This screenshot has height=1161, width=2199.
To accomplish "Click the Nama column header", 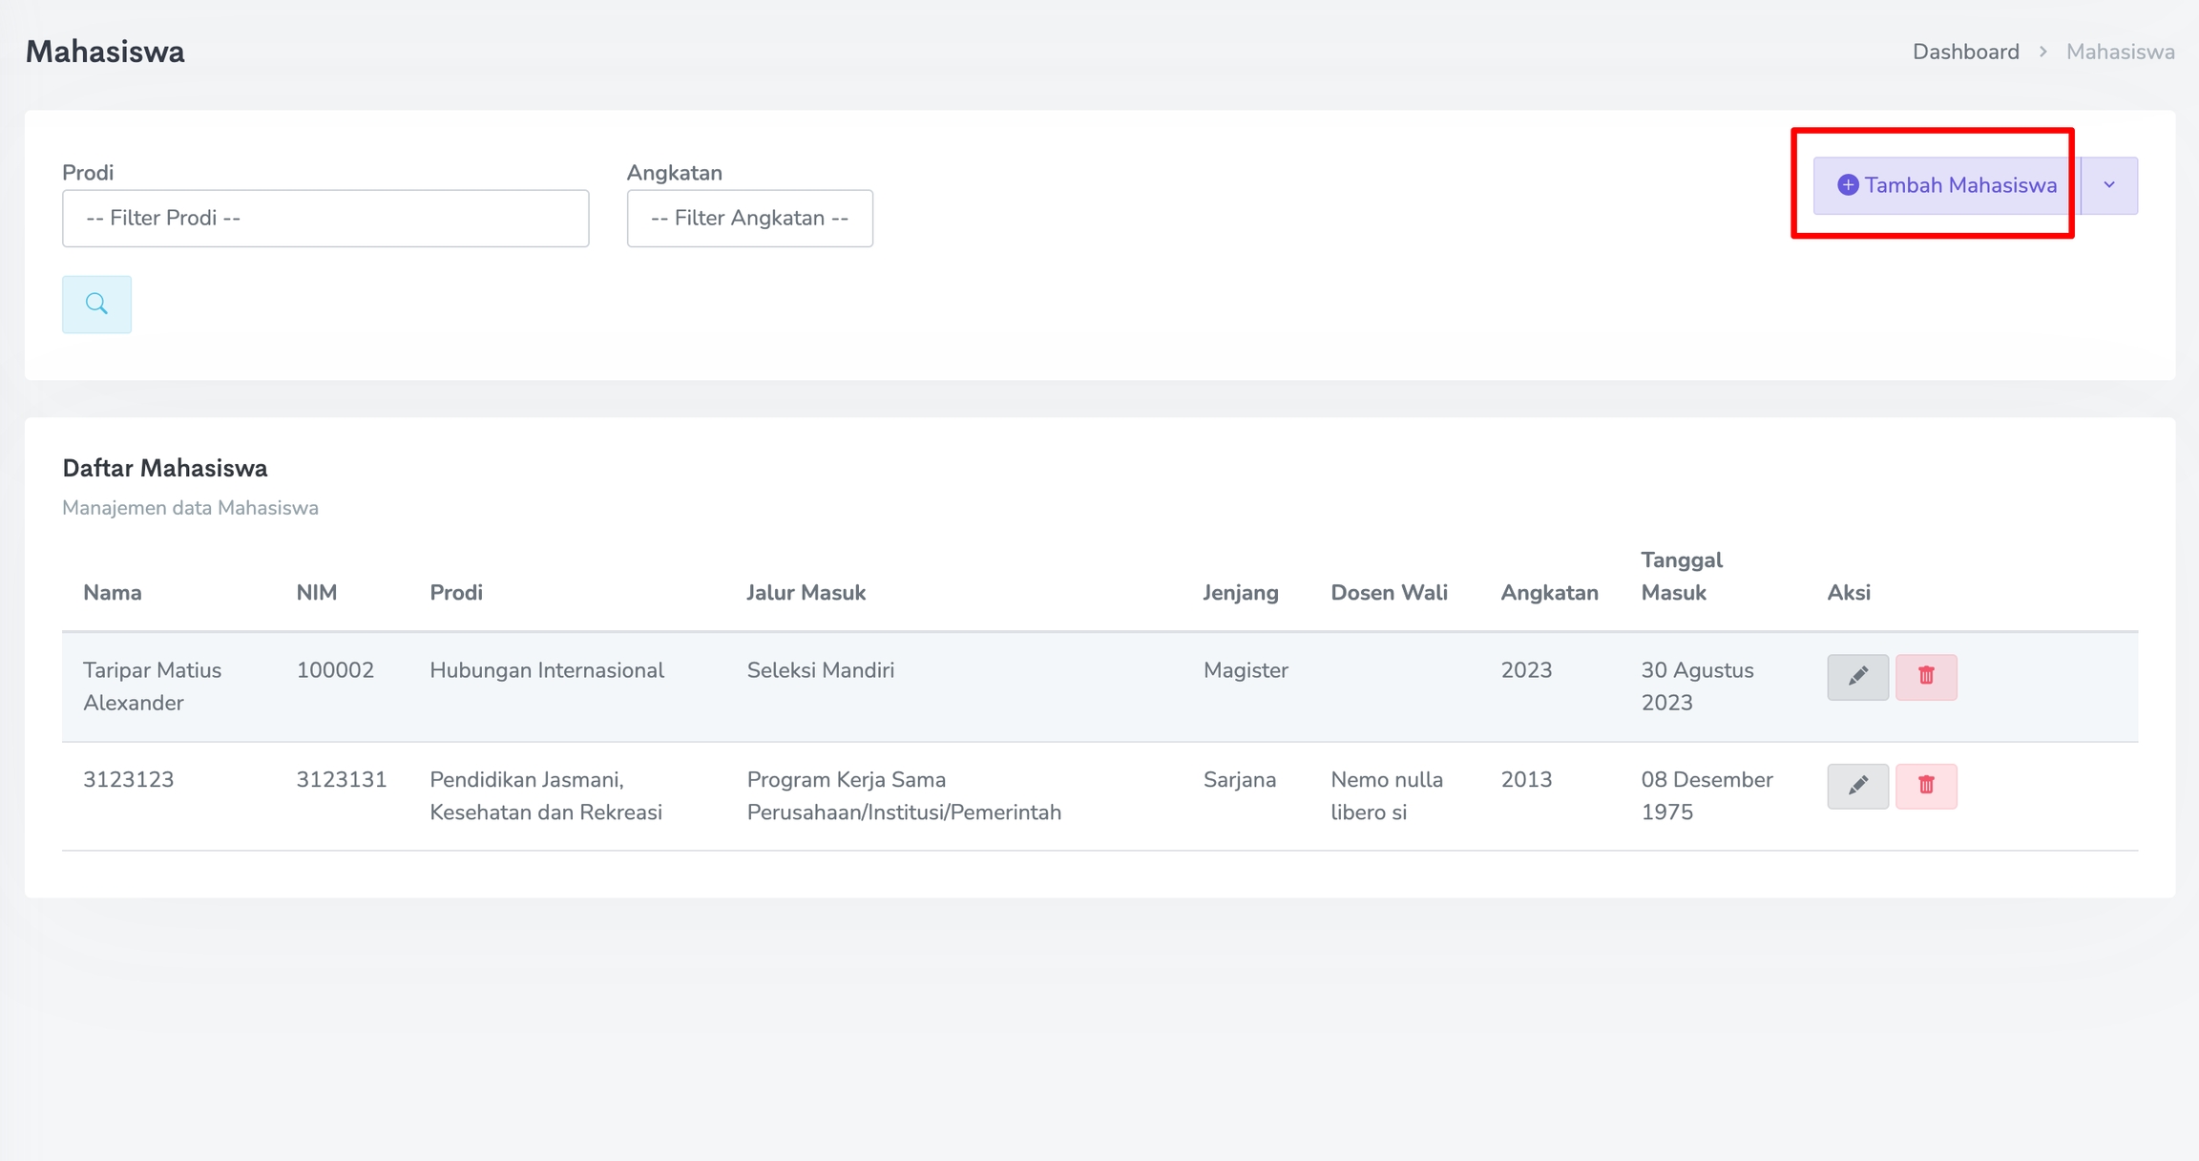I will pyautogui.click(x=113, y=593).
